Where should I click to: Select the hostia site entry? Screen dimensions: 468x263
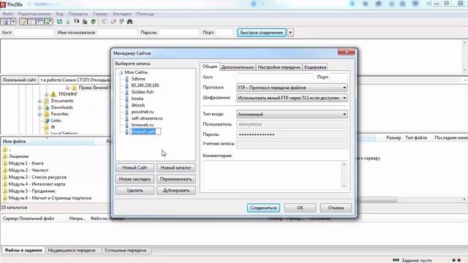pos(137,99)
